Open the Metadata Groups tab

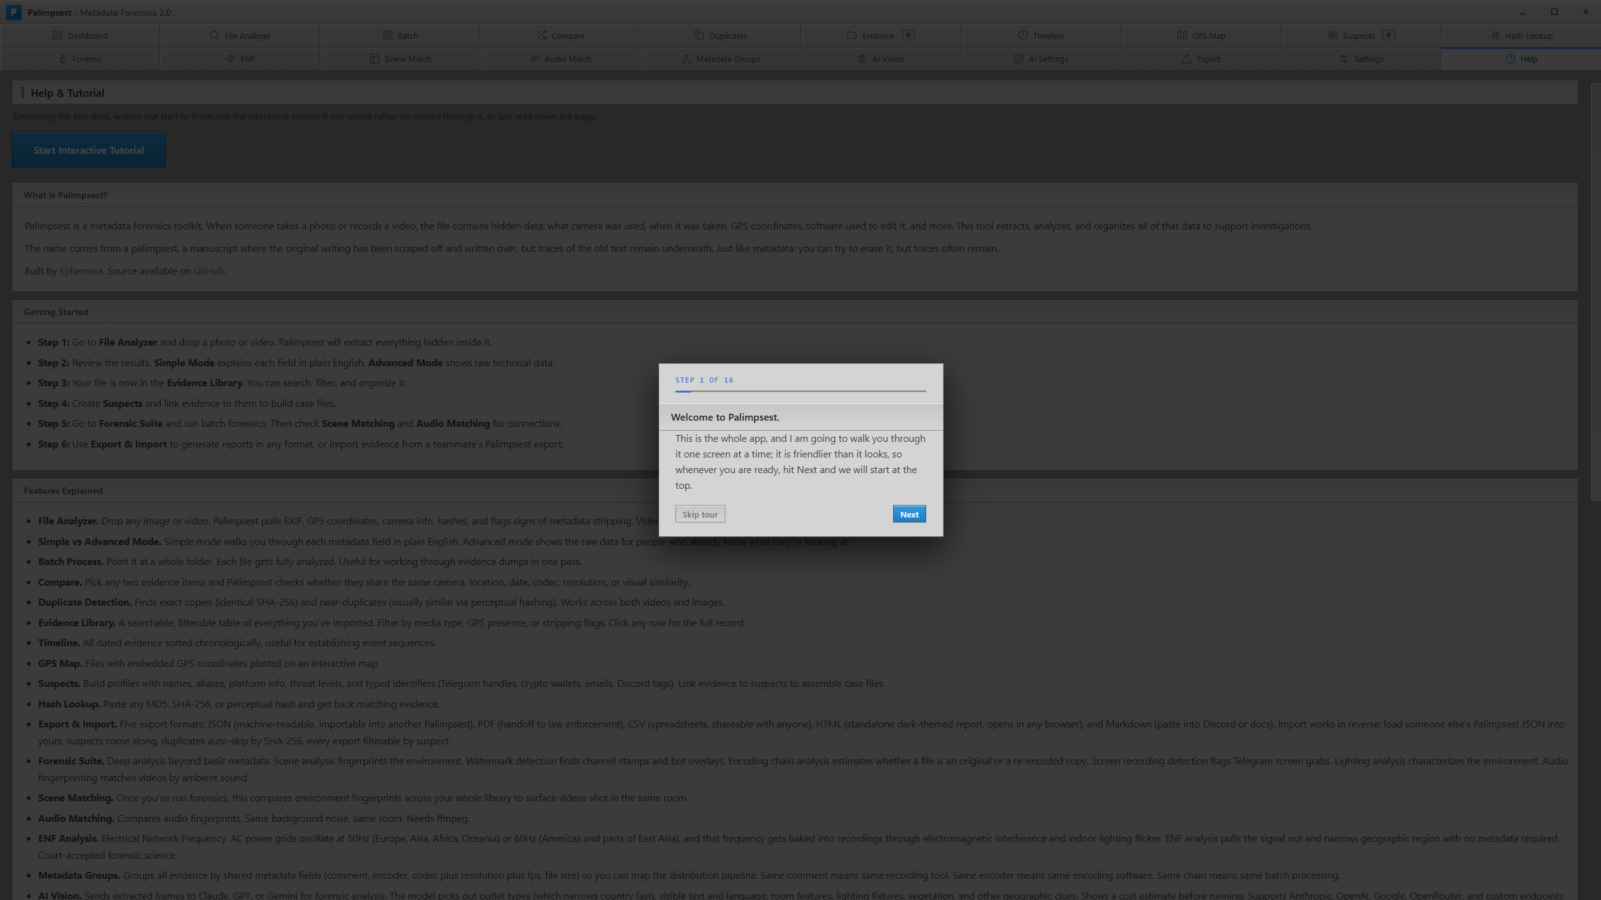(720, 59)
